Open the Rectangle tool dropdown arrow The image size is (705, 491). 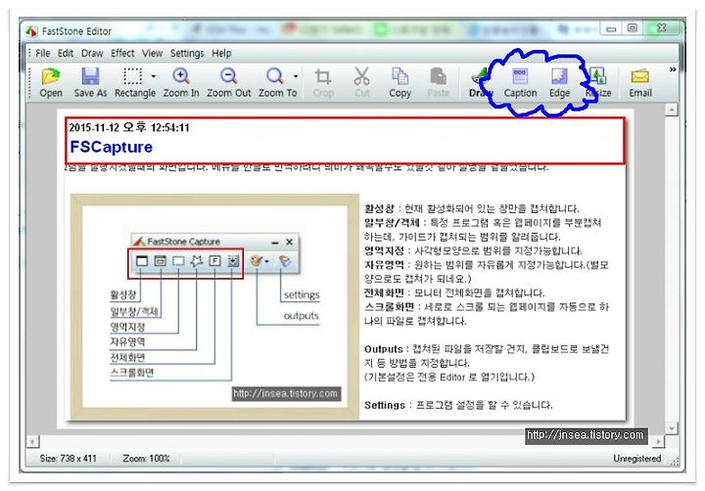tap(154, 76)
